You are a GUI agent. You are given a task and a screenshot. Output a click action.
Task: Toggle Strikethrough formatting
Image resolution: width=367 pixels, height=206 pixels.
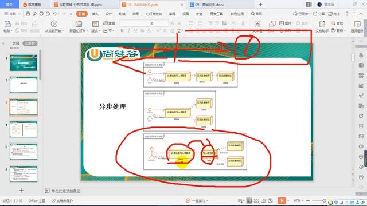click(x=142, y=30)
